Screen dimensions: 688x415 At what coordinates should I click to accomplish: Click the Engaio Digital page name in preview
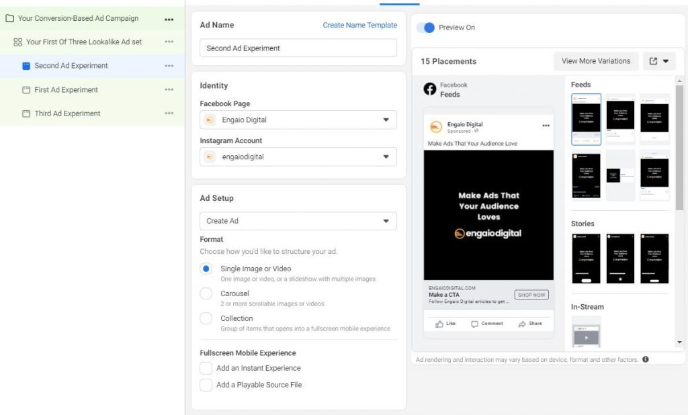tap(465, 125)
